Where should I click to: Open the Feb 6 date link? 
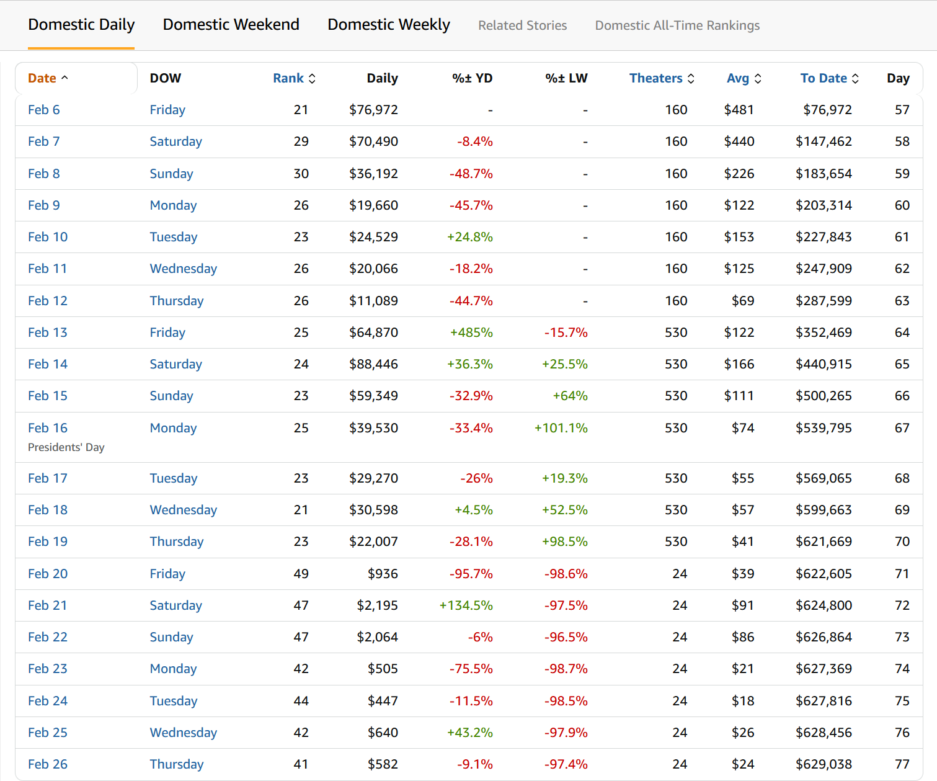coord(43,110)
